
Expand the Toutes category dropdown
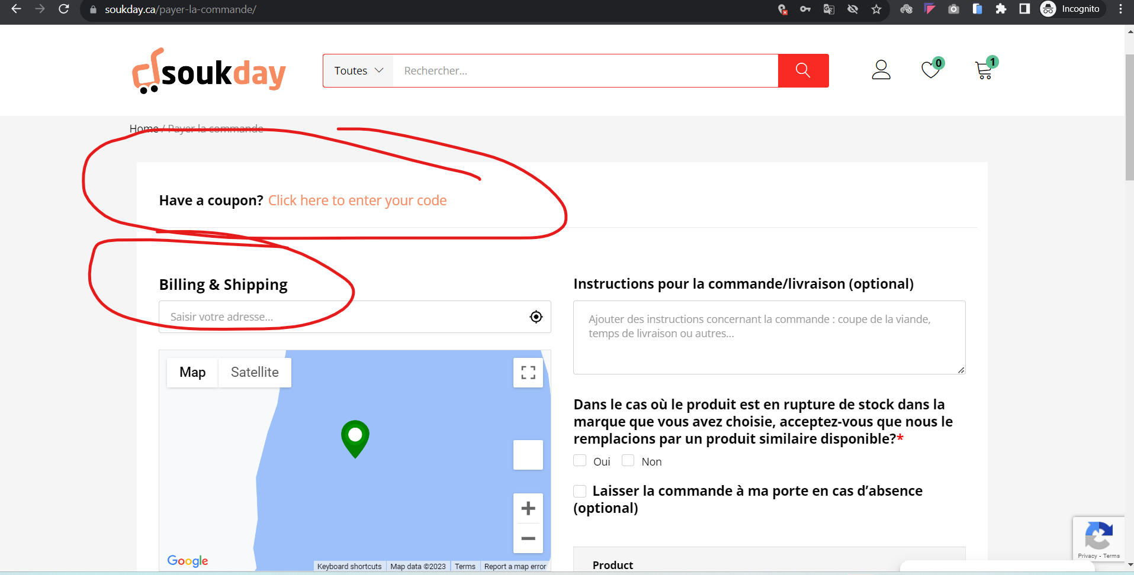click(x=358, y=70)
